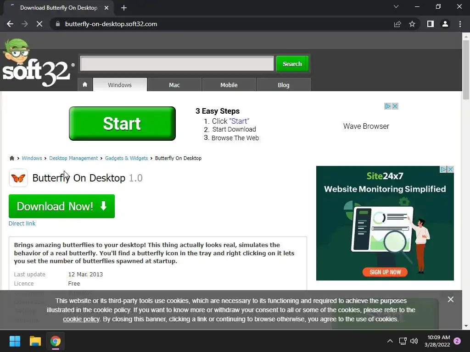Click the browser back arrow
Screen dimensions: 470x352
click(x=10, y=24)
